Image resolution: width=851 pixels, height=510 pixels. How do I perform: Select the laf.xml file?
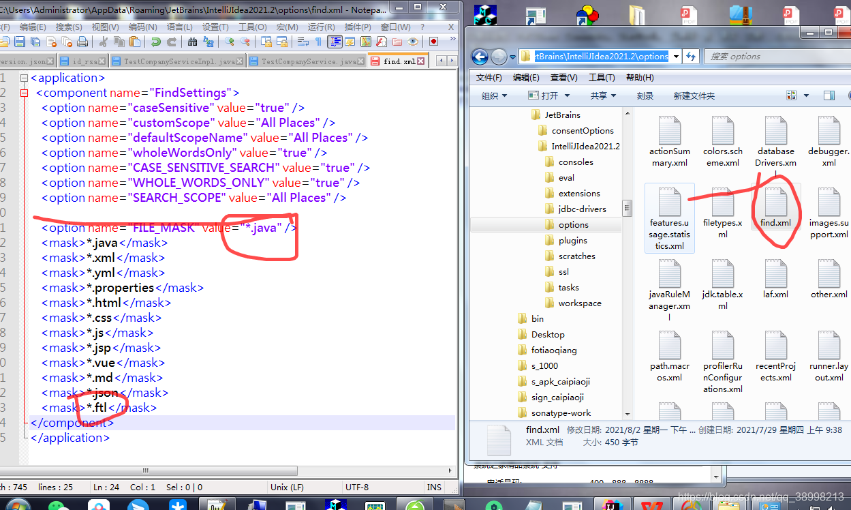click(775, 279)
